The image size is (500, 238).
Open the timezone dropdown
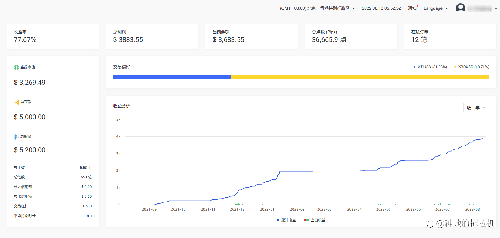[317, 8]
